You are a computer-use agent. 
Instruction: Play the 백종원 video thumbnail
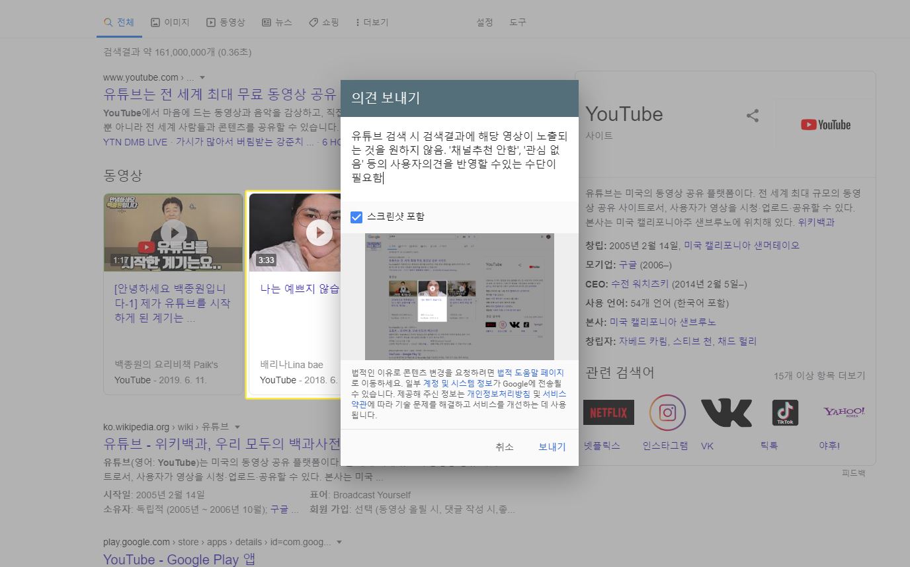[x=173, y=233]
